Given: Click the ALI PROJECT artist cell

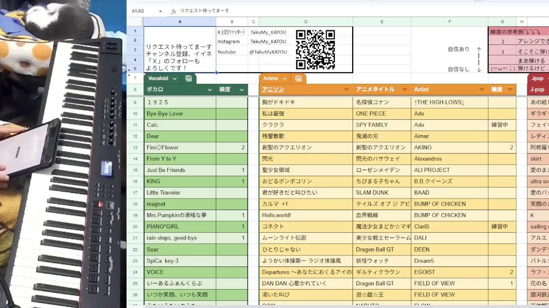Looking at the screenshot, I should pyautogui.click(x=449, y=170).
